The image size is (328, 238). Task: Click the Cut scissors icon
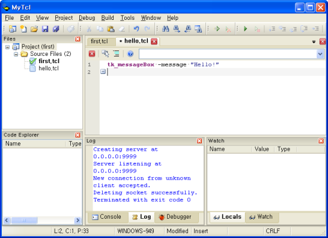[89, 29]
